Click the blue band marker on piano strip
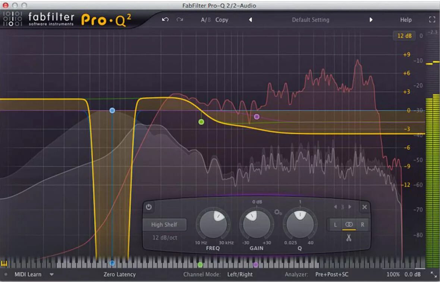 (x=112, y=263)
